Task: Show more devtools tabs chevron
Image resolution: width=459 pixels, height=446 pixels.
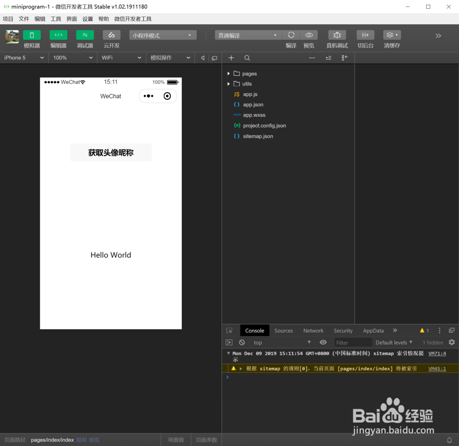Action: point(395,330)
